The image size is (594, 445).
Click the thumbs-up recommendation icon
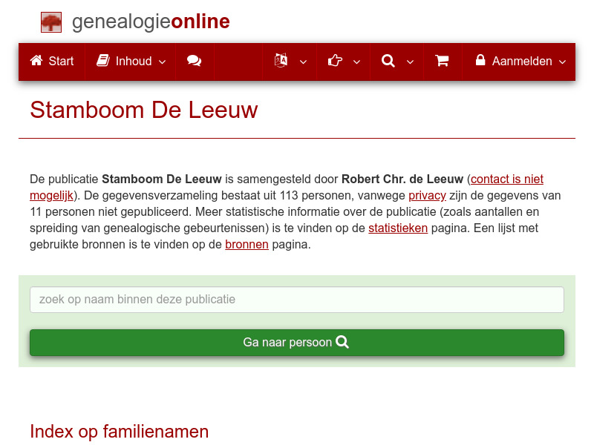tap(335, 61)
